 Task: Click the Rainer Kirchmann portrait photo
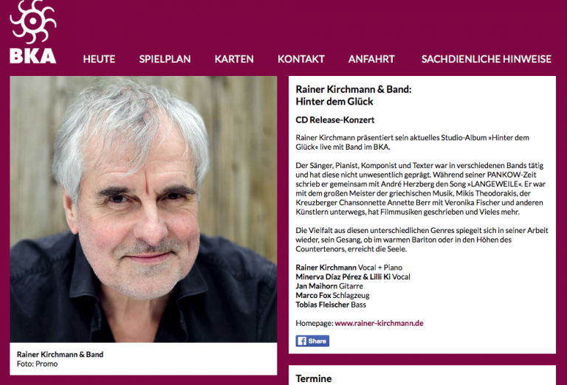tap(143, 209)
